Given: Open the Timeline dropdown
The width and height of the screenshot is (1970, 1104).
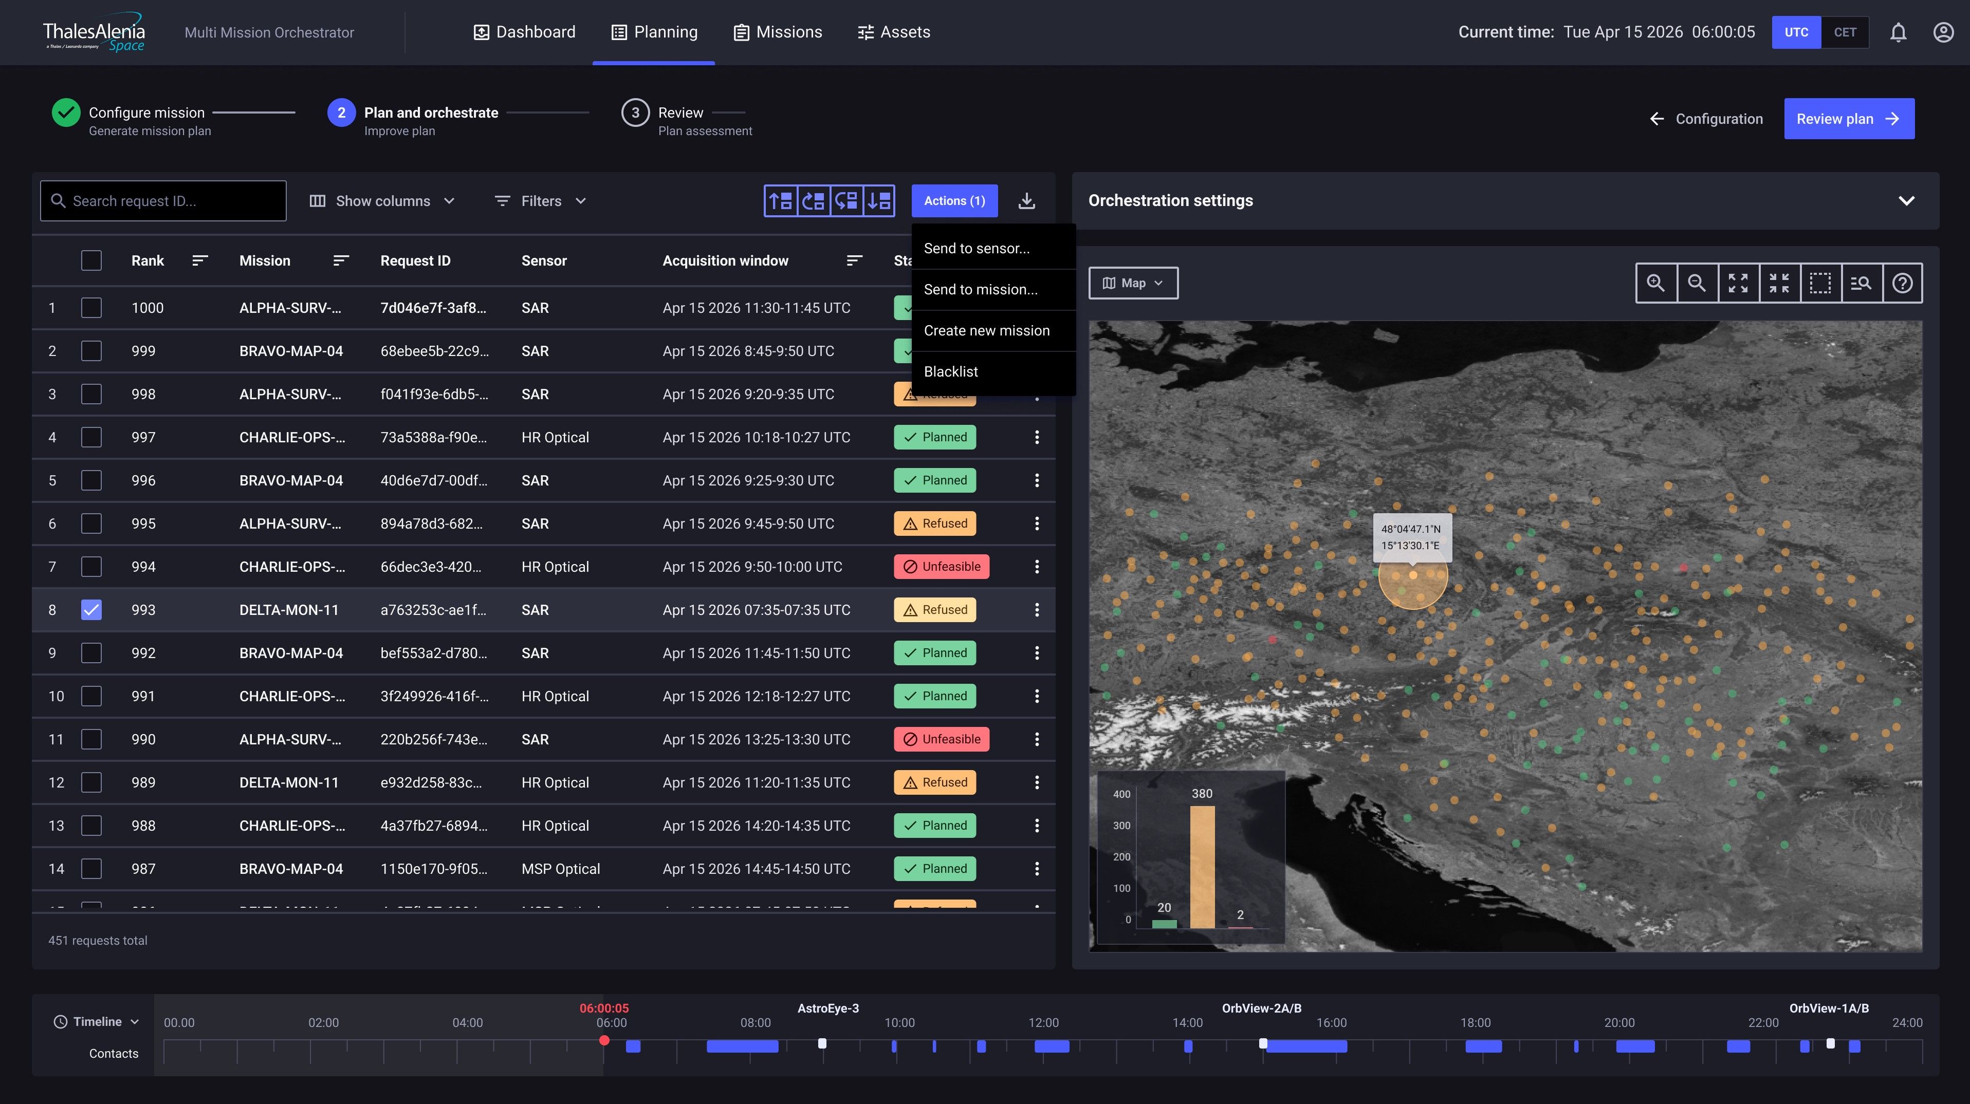Looking at the screenshot, I should click(x=96, y=1021).
